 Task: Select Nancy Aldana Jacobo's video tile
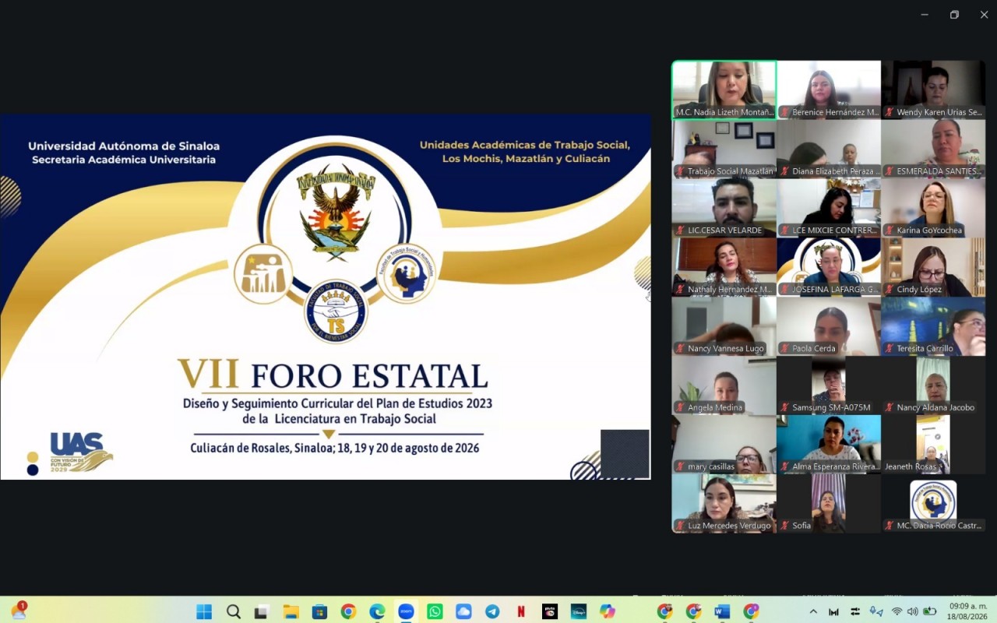[933, 385]
